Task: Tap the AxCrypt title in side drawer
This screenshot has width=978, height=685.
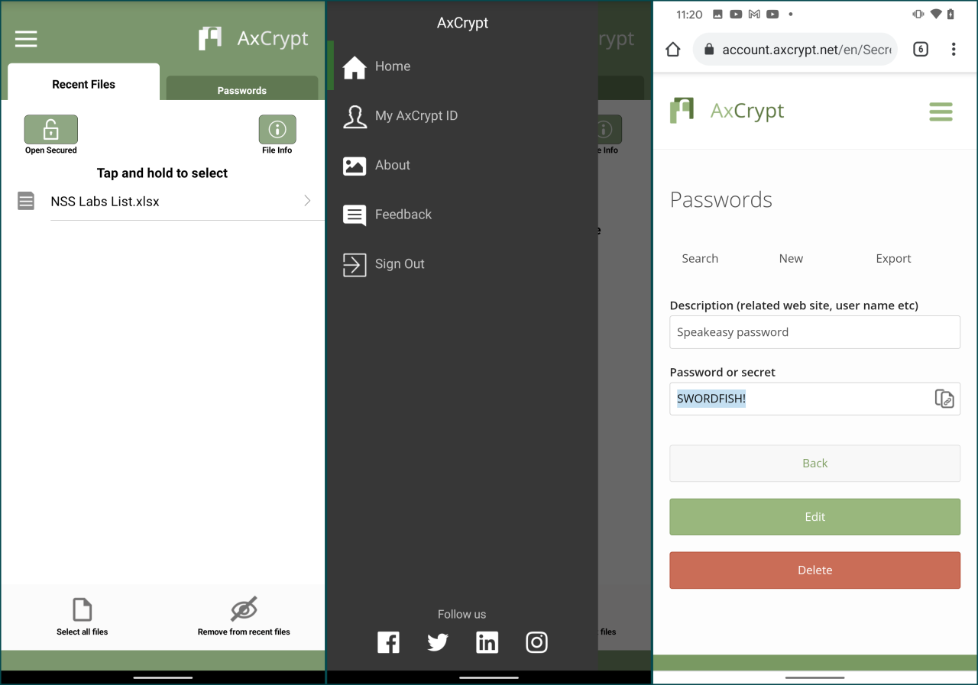Action: tap(462, 23)
